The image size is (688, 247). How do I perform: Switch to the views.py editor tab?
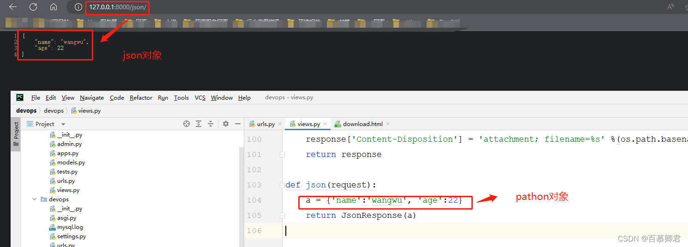(308, 124)
